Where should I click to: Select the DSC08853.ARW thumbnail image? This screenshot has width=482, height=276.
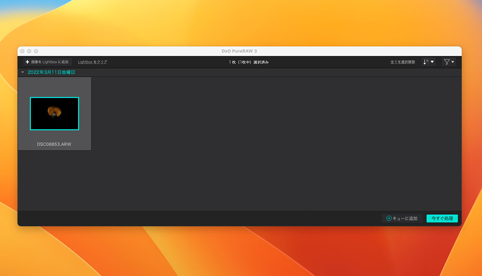[54, 113]
